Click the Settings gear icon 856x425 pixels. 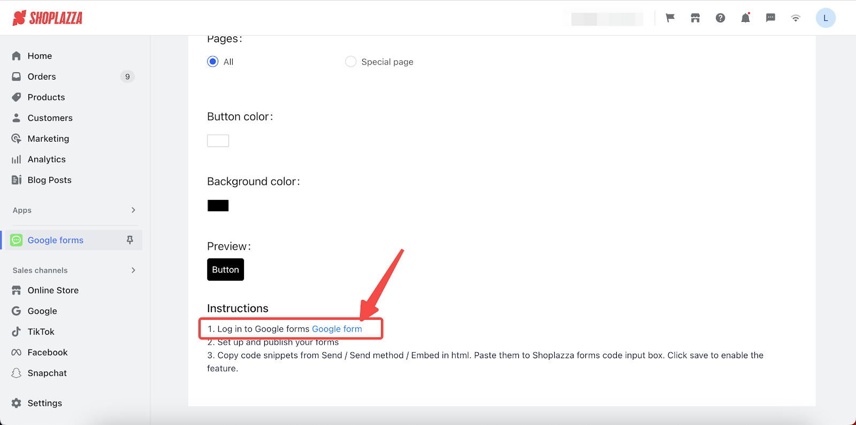(x=17, y=403)
